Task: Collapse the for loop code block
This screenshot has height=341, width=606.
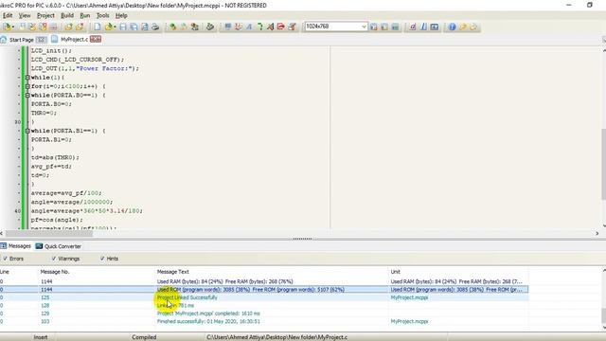Action: point(27,86)
